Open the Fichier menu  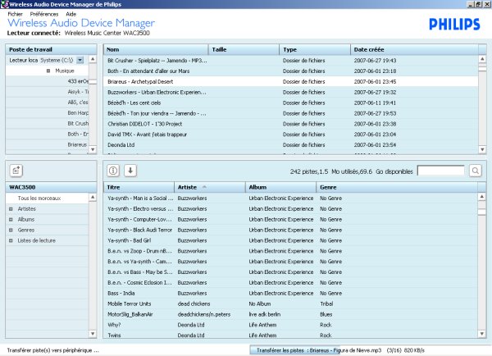(16, 15)
